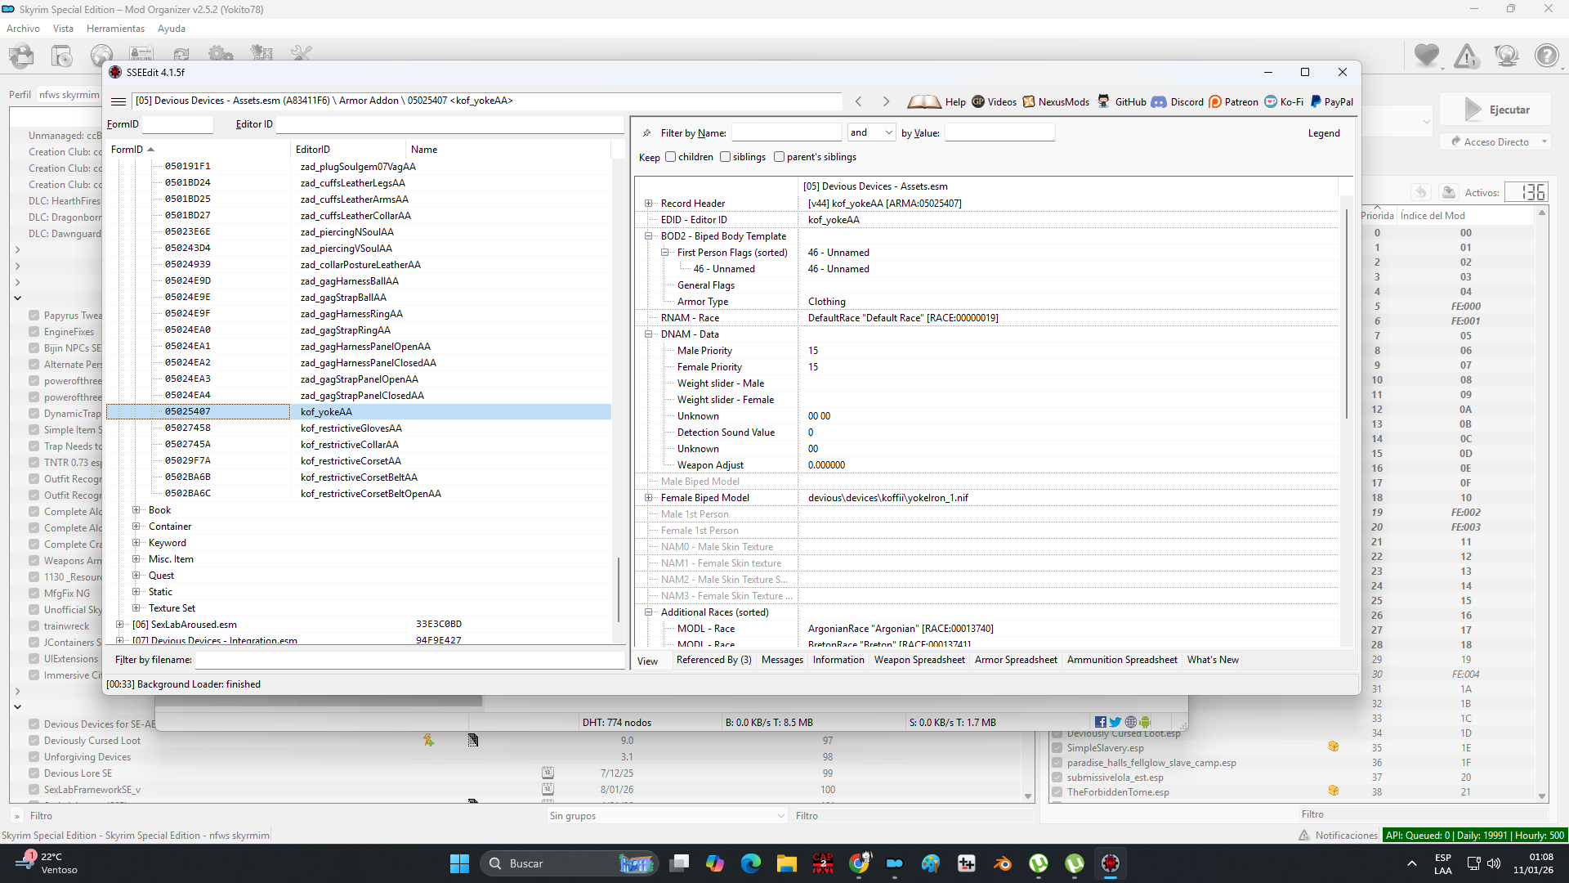Click the filter pin icon beside Filter by Name
Viewport: 1569px width, 883px height.
coord(646,132)
